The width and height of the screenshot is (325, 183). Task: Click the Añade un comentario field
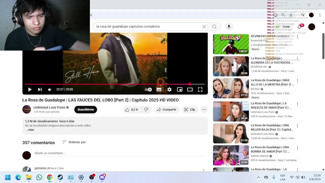click(x=119, y=153)
